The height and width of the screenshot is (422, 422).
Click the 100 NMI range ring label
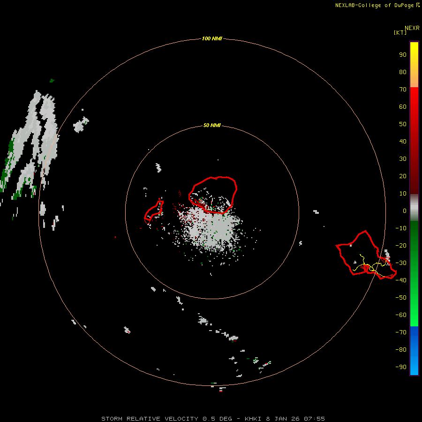tap(212, 38)
